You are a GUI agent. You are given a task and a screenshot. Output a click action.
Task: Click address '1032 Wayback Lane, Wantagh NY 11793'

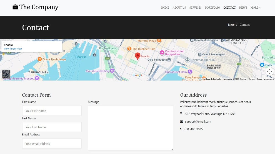209,114
